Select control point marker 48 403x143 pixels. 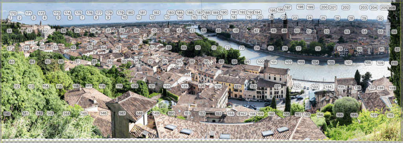pos(274,31)
